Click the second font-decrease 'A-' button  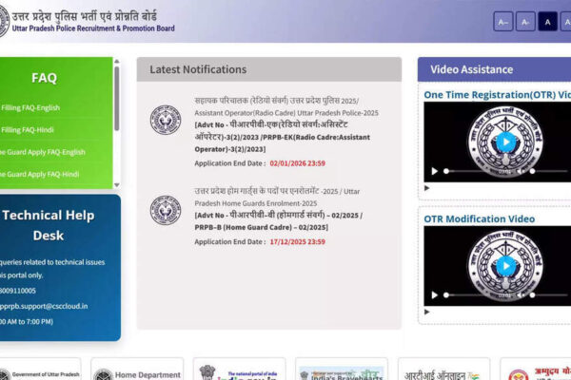coord(525,22)
